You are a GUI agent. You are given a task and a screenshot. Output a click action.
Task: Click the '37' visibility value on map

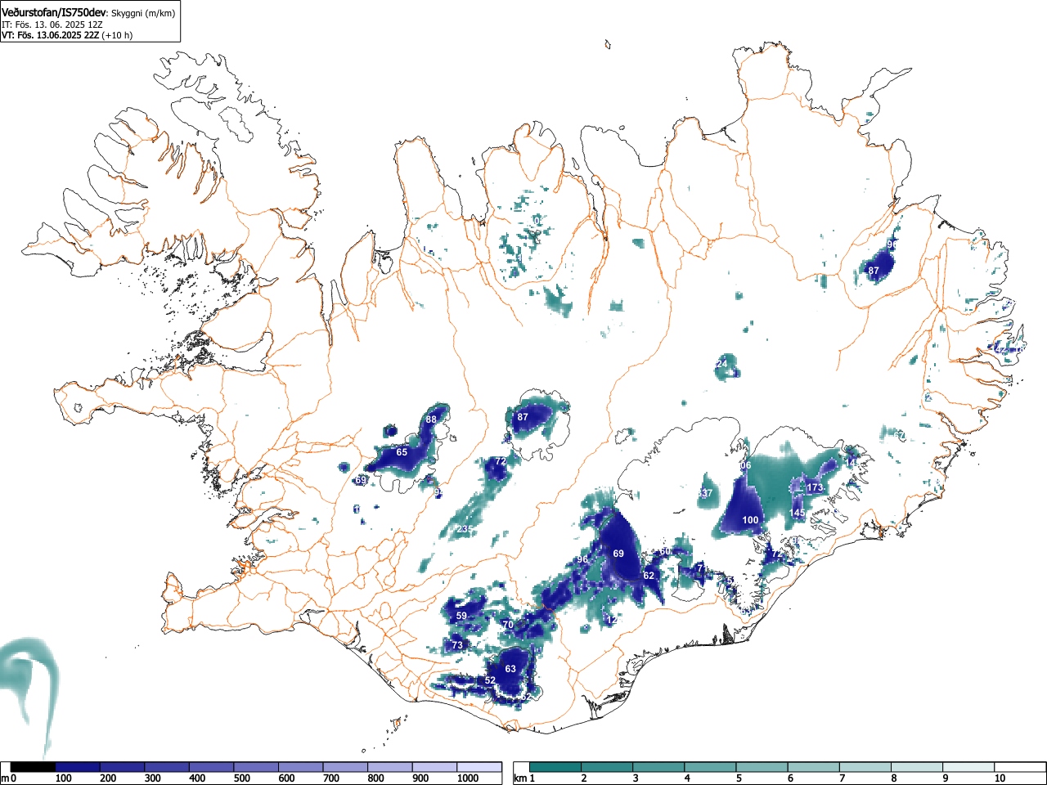coord(707,494)
